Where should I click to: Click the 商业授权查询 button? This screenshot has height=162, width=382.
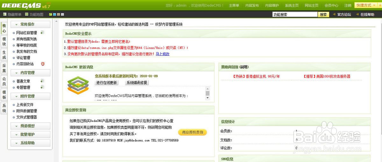(193, 132)
